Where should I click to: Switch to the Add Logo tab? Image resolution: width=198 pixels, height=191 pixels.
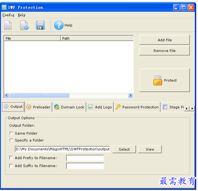pyautogui.click(x=100, y=107)
